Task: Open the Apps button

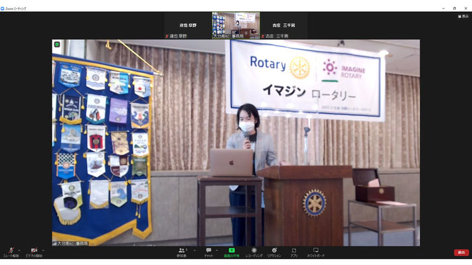Action: [x=294, y=252]
